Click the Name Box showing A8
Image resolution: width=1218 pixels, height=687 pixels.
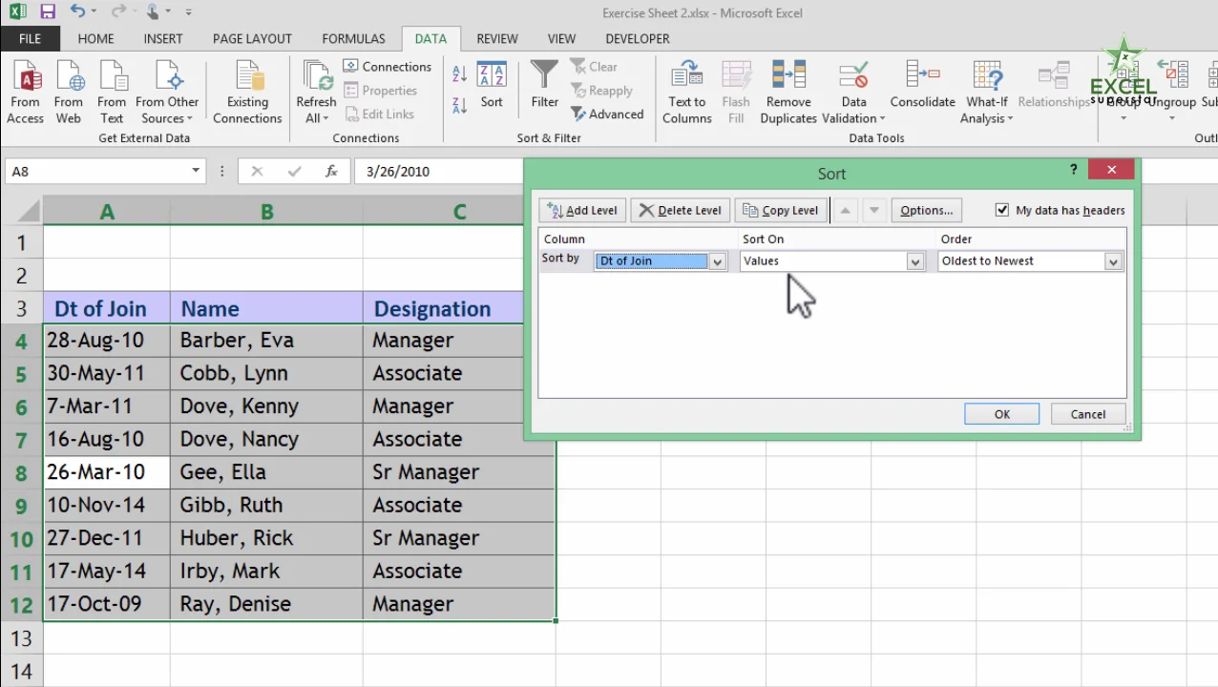[95, 172]
